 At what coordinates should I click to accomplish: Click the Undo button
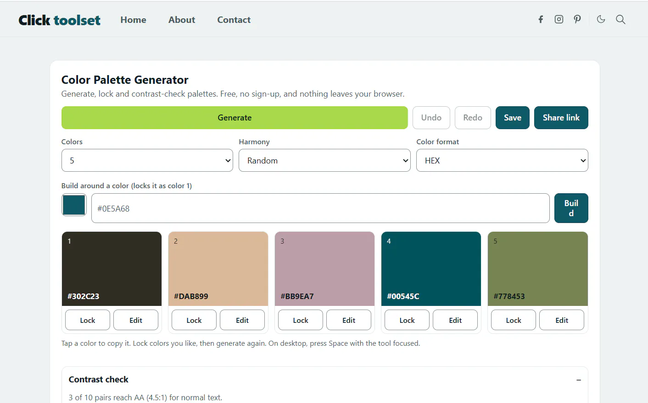pos(431,118)
